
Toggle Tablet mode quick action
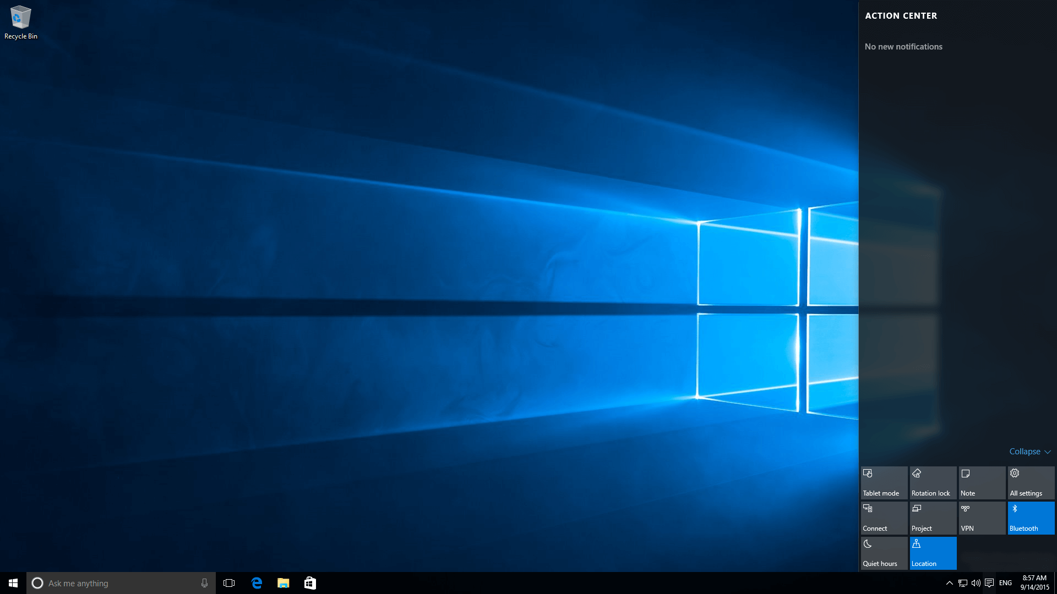pyautogui.click(x=884, y=483)
